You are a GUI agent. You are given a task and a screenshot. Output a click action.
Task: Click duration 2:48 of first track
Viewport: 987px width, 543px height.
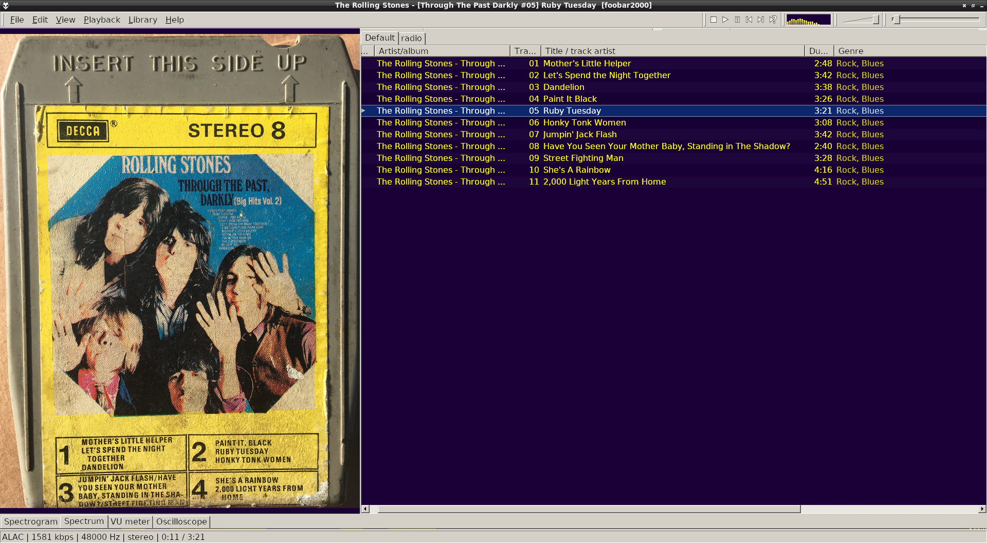tap(823, 63)
